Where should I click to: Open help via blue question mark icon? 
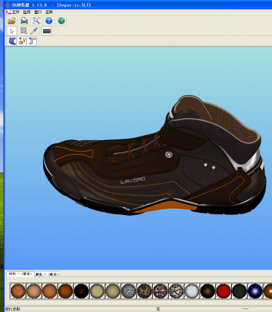coord(49,21)
